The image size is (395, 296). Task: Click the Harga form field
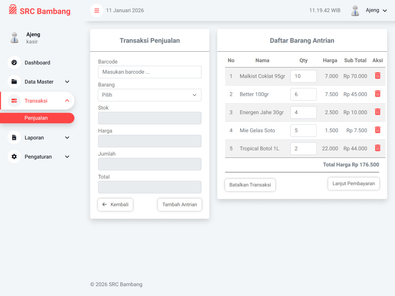(x=150, y=141)
